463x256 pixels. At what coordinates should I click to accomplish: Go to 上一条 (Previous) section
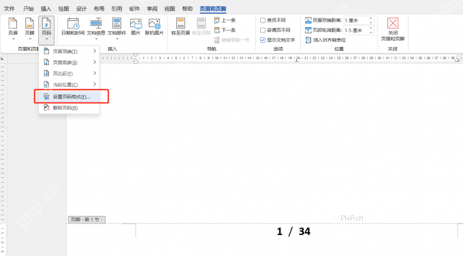225,20
